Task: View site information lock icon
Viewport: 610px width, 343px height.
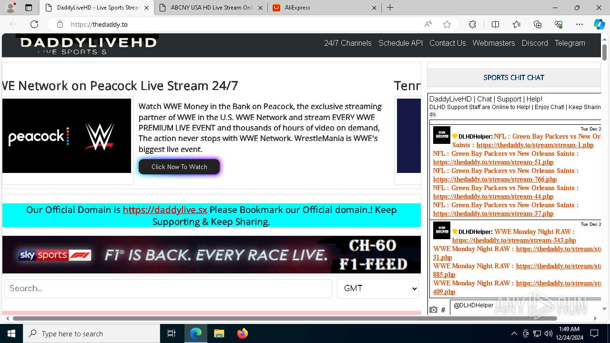Action: click(60, 24)
